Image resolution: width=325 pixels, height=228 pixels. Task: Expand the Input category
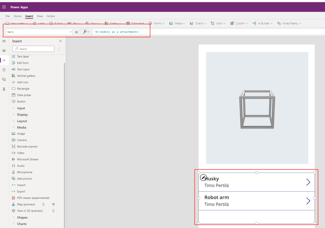(x=21, y=108)
